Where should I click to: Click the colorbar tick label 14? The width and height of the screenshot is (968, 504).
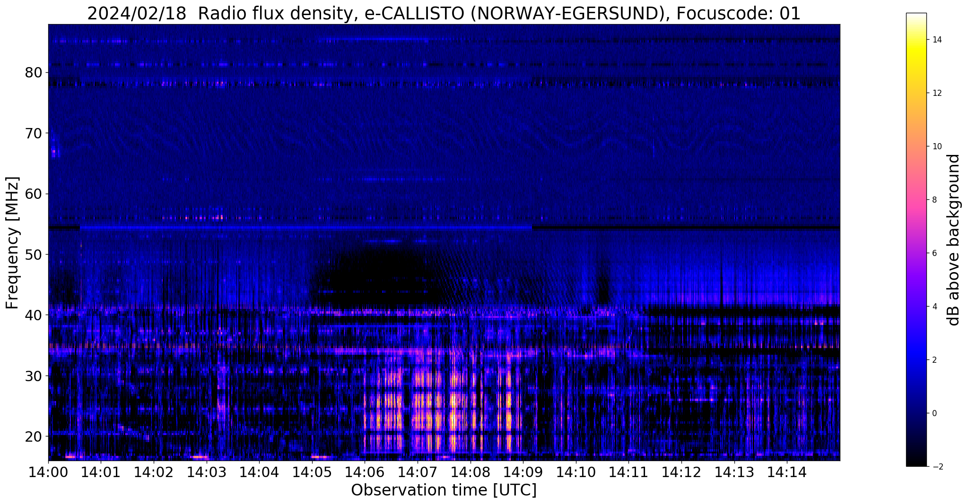point(937,40)
